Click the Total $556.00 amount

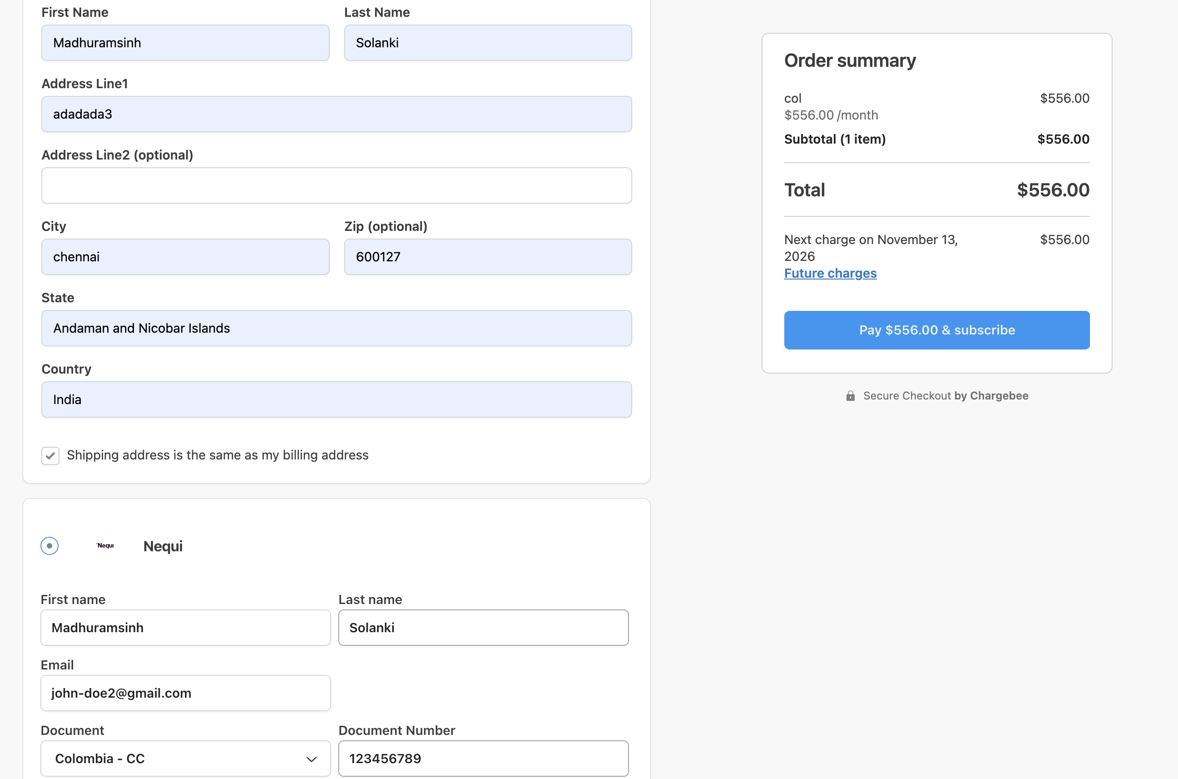point(1053,190)
